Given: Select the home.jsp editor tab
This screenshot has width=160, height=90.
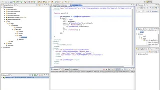Looking at the screenshot, I should pyautogui.click(x=75, y=5).
